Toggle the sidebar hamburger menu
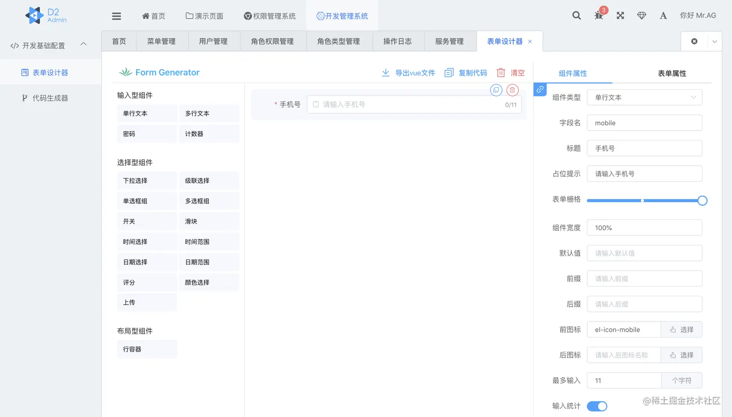Screen dimensions: 732x417 point(116,16)
